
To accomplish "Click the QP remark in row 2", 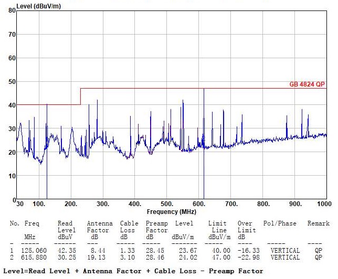I will click(x=319, y=257).
